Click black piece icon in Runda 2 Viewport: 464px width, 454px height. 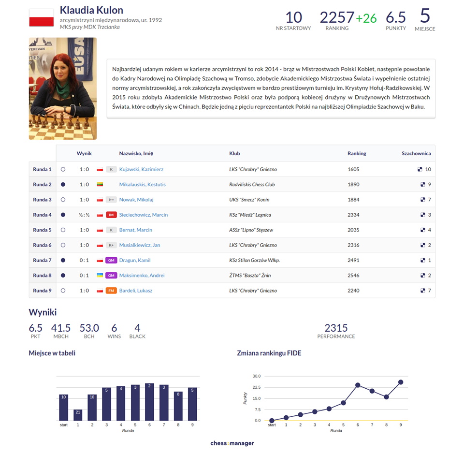point(63,184)
